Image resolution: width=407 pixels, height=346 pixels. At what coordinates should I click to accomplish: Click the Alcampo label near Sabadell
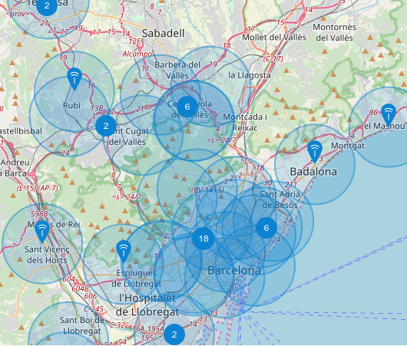coord(137,54)
